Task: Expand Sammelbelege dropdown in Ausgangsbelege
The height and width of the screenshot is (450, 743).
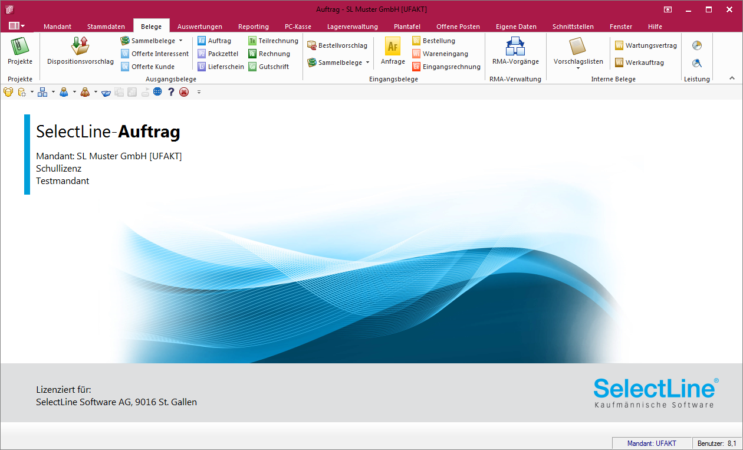Action: pyautogui.click(x=181, y=41)
